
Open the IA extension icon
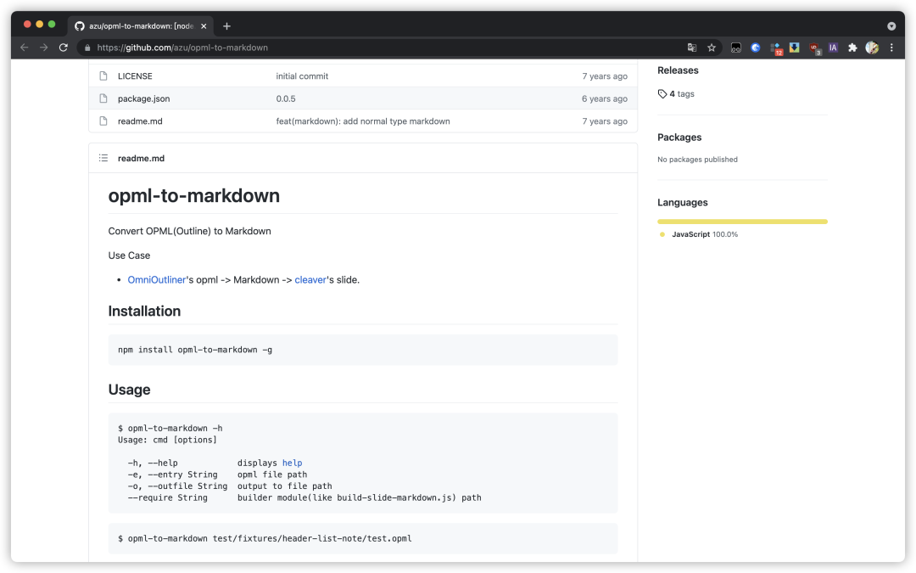(x=833, y=48)
